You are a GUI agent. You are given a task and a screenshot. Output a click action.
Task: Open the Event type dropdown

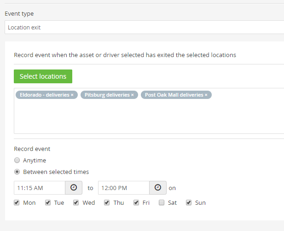(144, 27)
